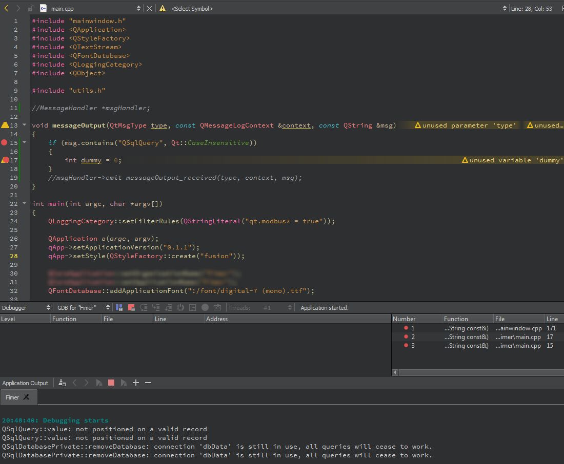This screenshot has height=464, width=564.
Task: Click the #include "utils.h" line
Action: click(68, 90)
